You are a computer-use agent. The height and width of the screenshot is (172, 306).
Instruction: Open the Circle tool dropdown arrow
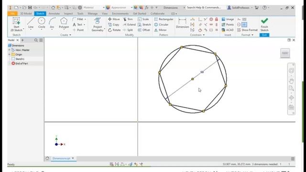(42, 30)
